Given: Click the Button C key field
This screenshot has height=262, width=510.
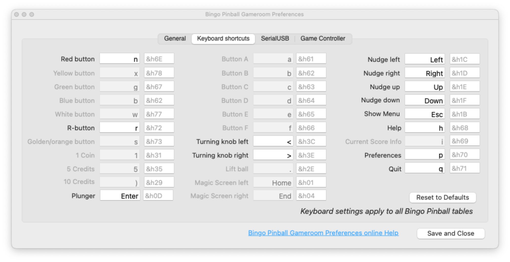Looking at the screenshot, I should tap(273, 86).
